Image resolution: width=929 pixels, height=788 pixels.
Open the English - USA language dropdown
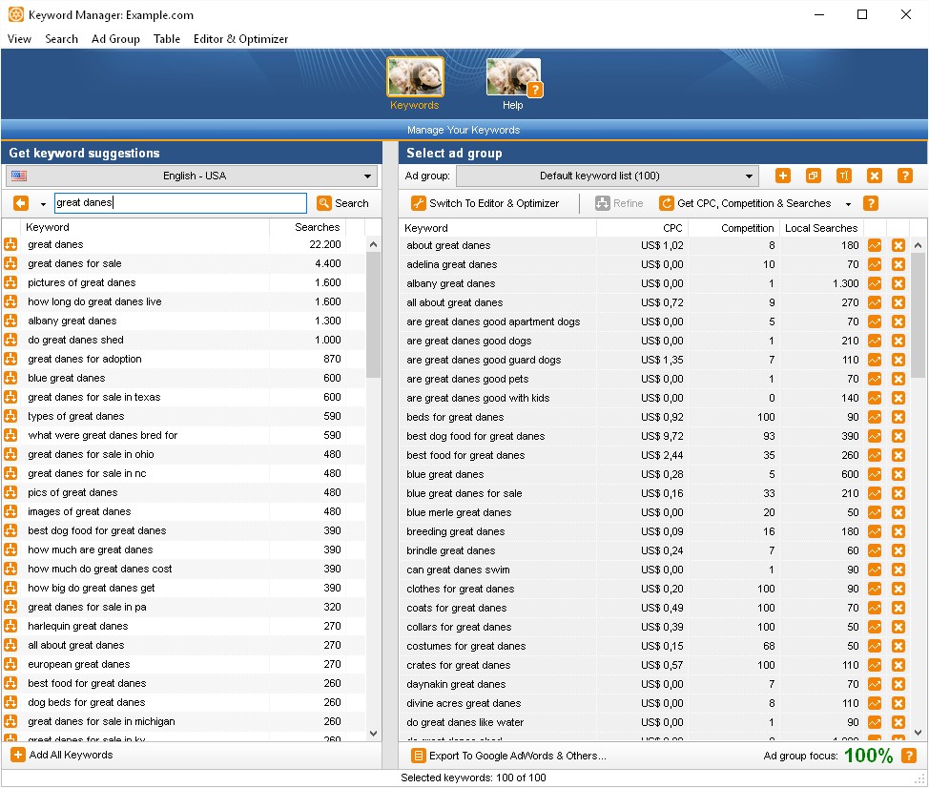point(191,176)
